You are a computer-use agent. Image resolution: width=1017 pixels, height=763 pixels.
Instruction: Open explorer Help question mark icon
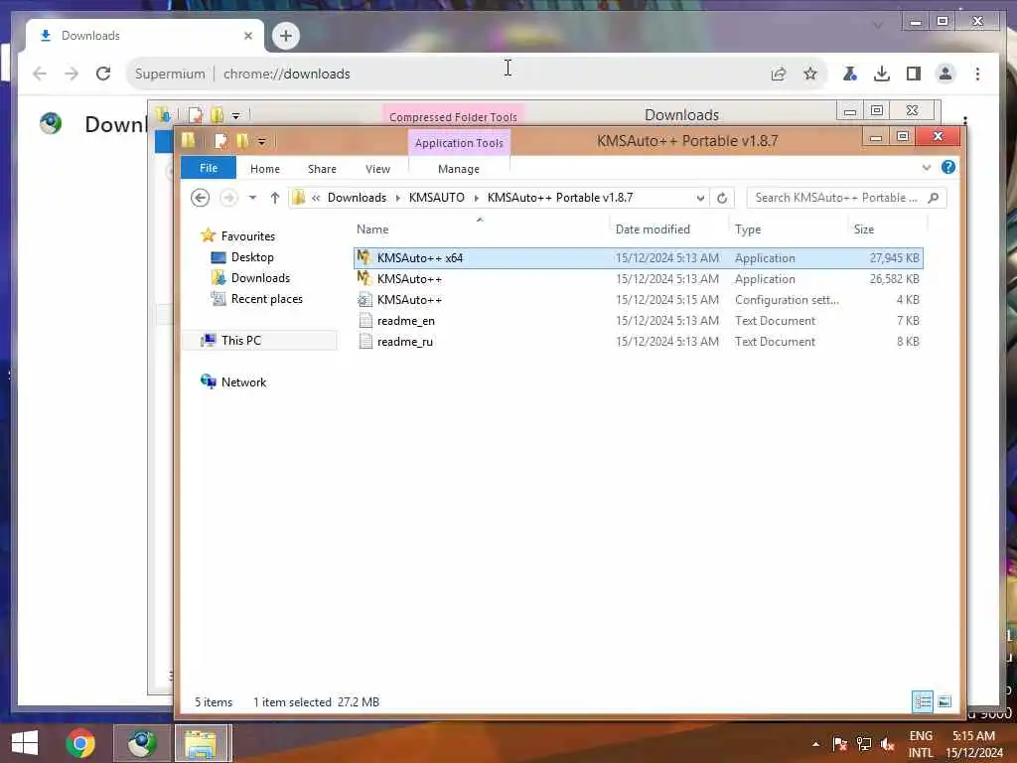[948, 167]
